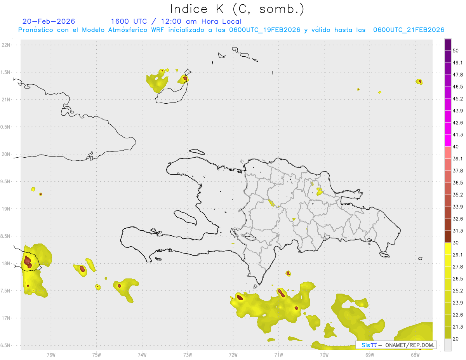Click the '22N' latitude axis label
This screenshot has width=466, height=360.
tap(6, 45)
